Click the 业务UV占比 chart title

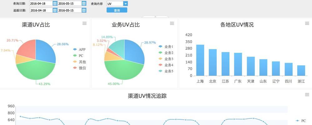click(x=126, y=25)
